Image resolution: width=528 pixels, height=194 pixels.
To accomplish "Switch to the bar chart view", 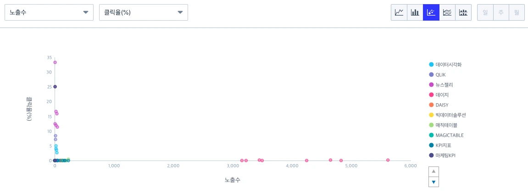I will point(415,12).
